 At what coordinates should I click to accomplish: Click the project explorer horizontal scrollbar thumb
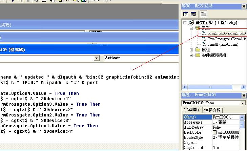[210, 87]
